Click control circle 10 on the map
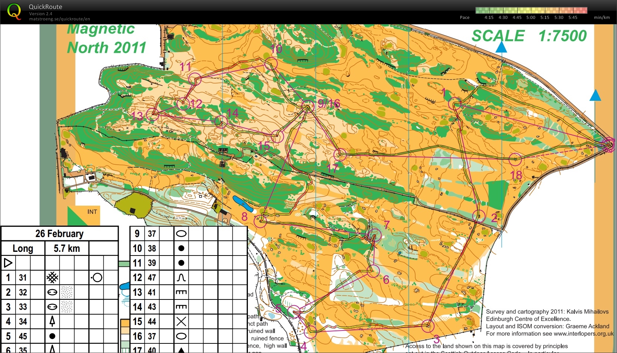Viewport: 617px width, 353px height. (271, 64)
